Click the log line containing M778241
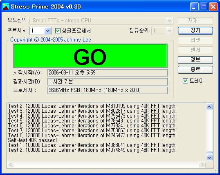The image size is (220, 175). pyautogui.click(x=92, y=126)
